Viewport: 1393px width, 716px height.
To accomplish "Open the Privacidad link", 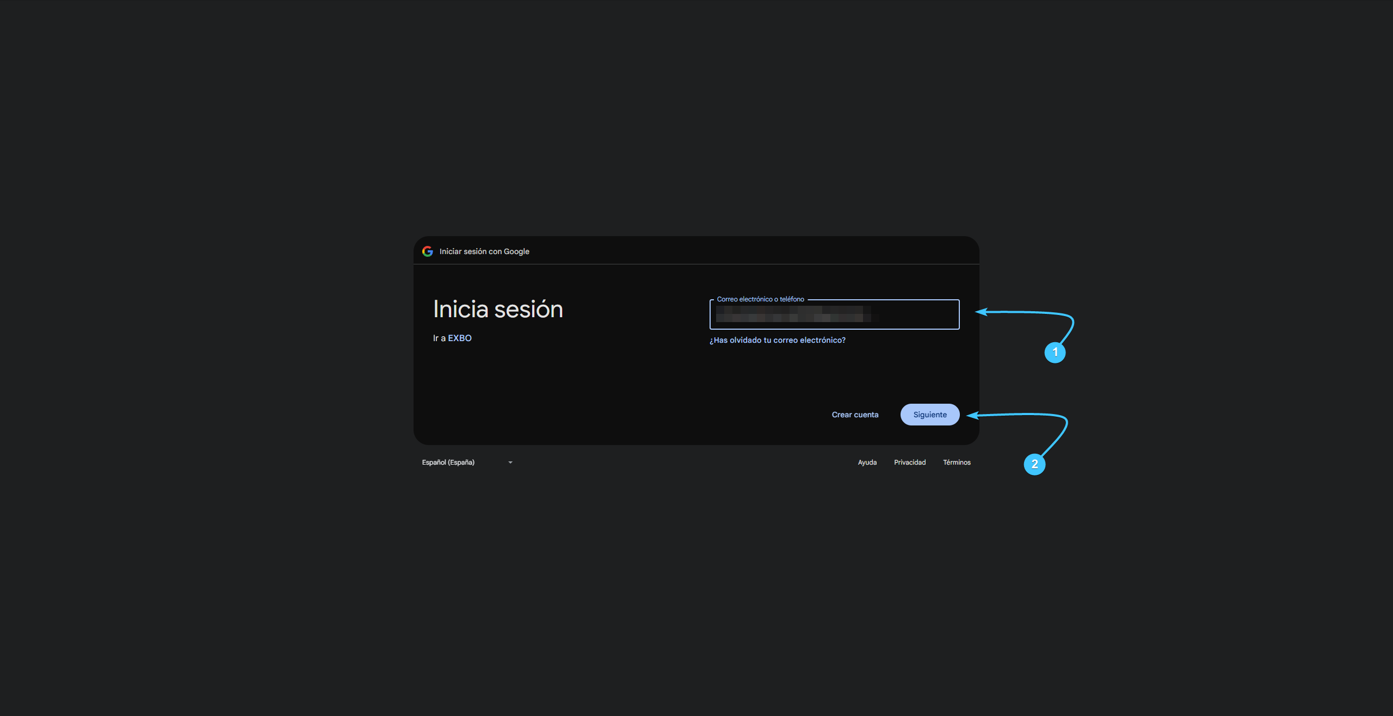I will 910,462.
